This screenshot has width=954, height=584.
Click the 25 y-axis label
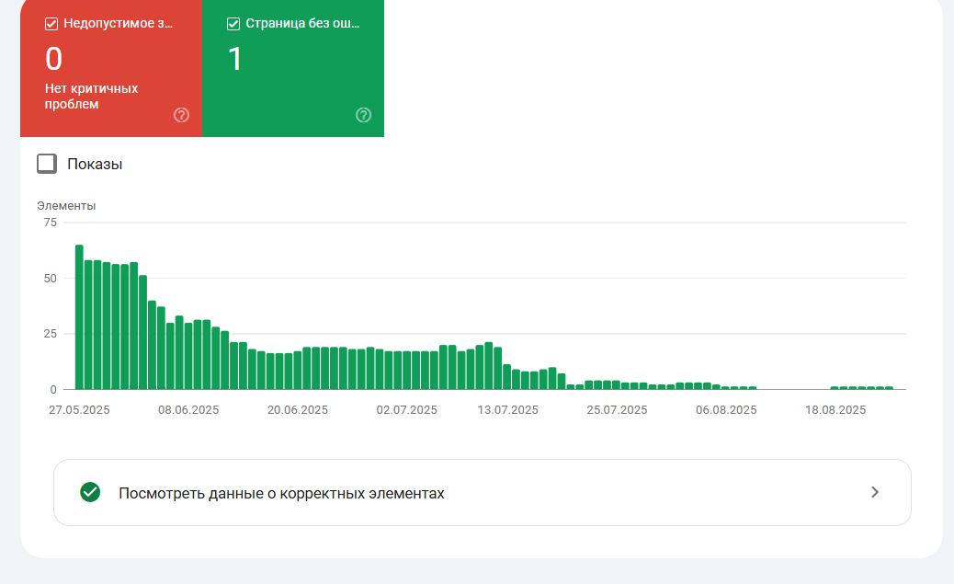pyautogui.click(x=50, y=334)
